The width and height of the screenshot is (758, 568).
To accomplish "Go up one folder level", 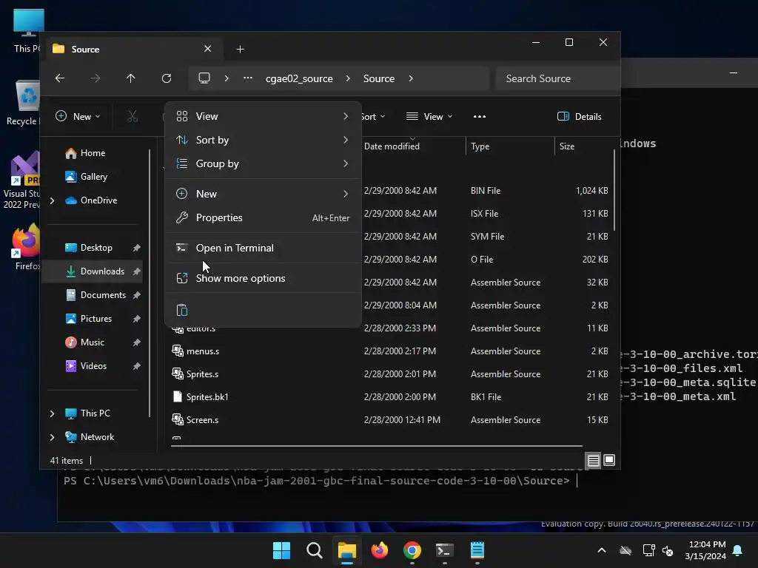I will pos(130,78).
